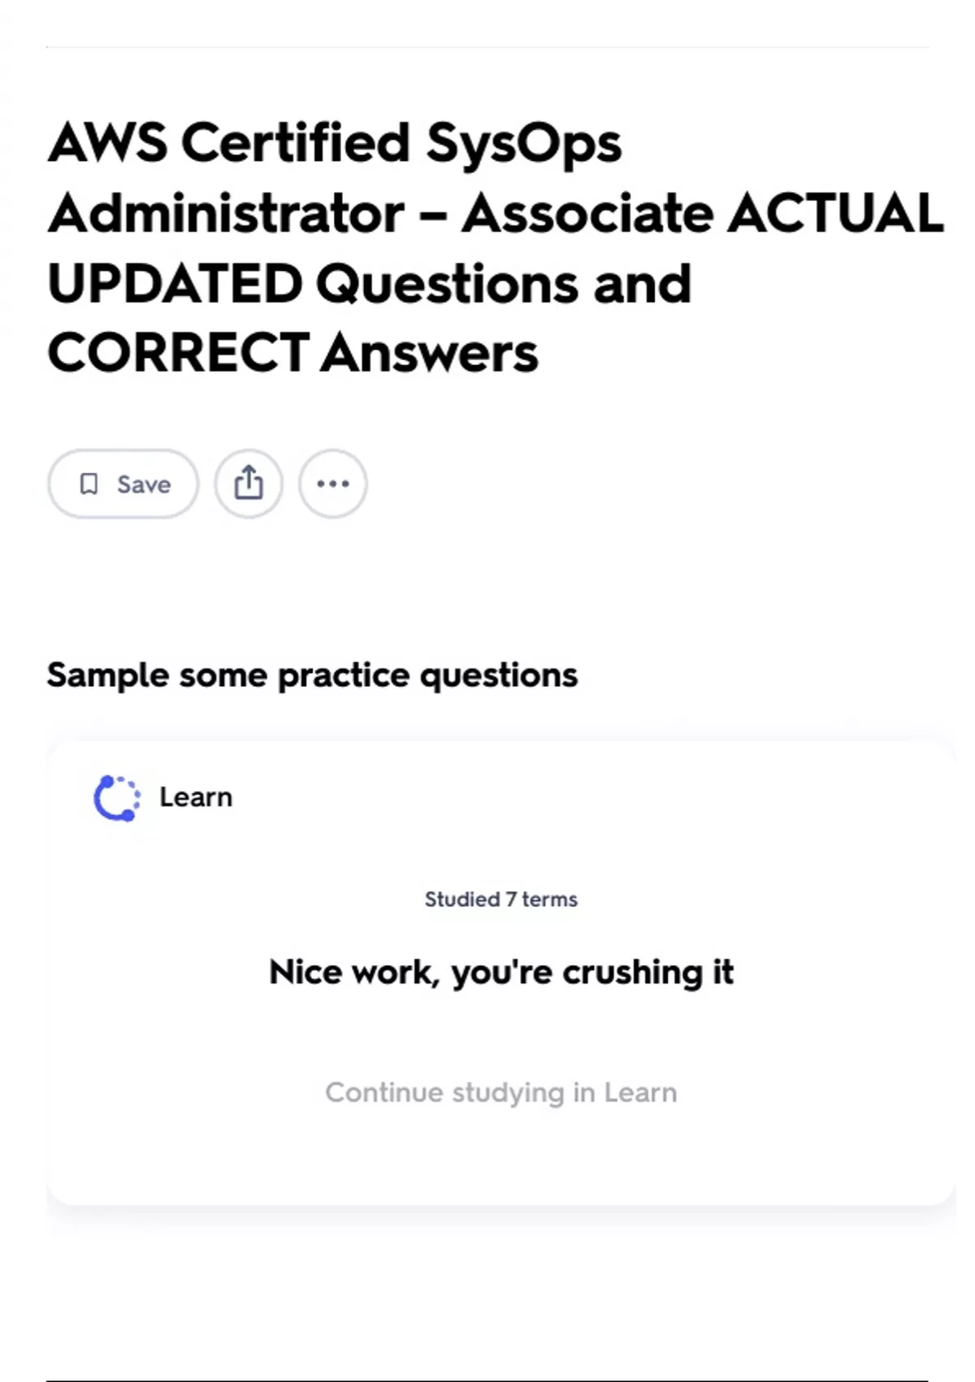This screenshot has width=975, height=1382.
Task: Open the three-dot more options menu
Action: (x=333, y=485)
